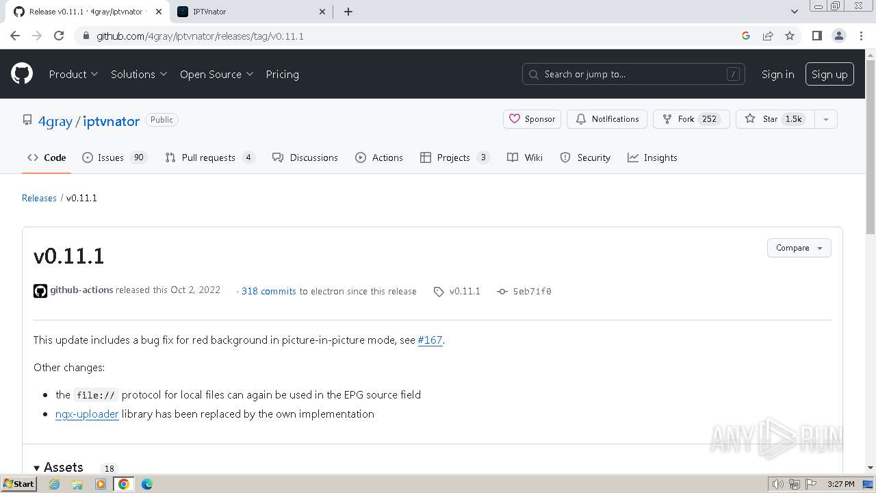Click the page scrollbar down arrow
The height and width of the screenshot is (493, 876).
(x=871, y=468)
